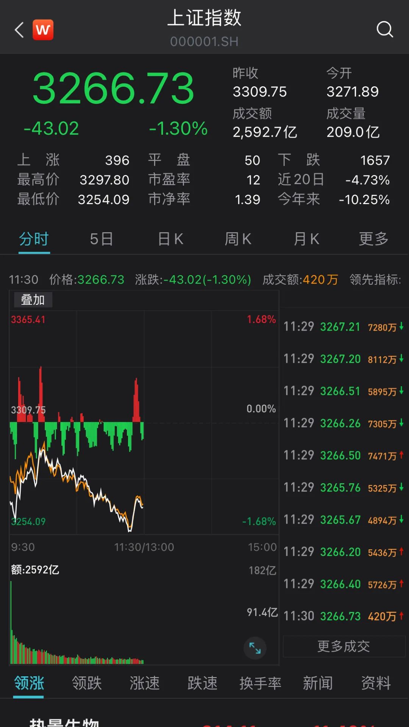Viewport: 409px width, 727px height.
Task: Switch to 5日 chart tab
Action: [101, 239]
